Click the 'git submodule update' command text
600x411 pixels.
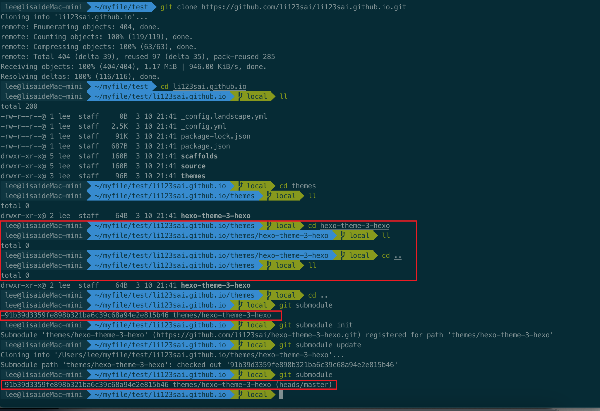320,345
